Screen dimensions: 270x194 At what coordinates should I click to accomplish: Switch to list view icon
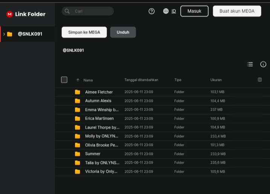pos(250,64)
